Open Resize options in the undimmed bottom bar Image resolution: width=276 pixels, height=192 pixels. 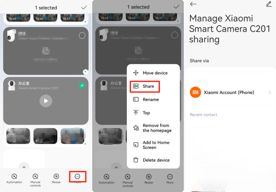click(56, 178)
